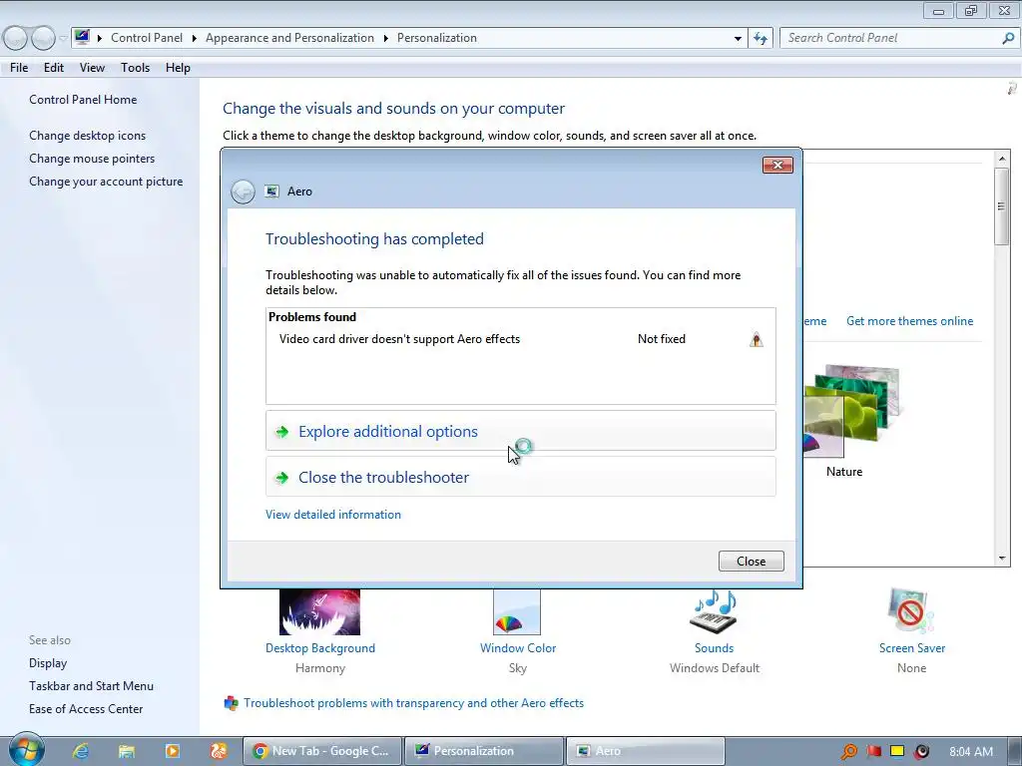Screen dimensions: 1022x766
Task: Open the File menu
Action: 19,68
